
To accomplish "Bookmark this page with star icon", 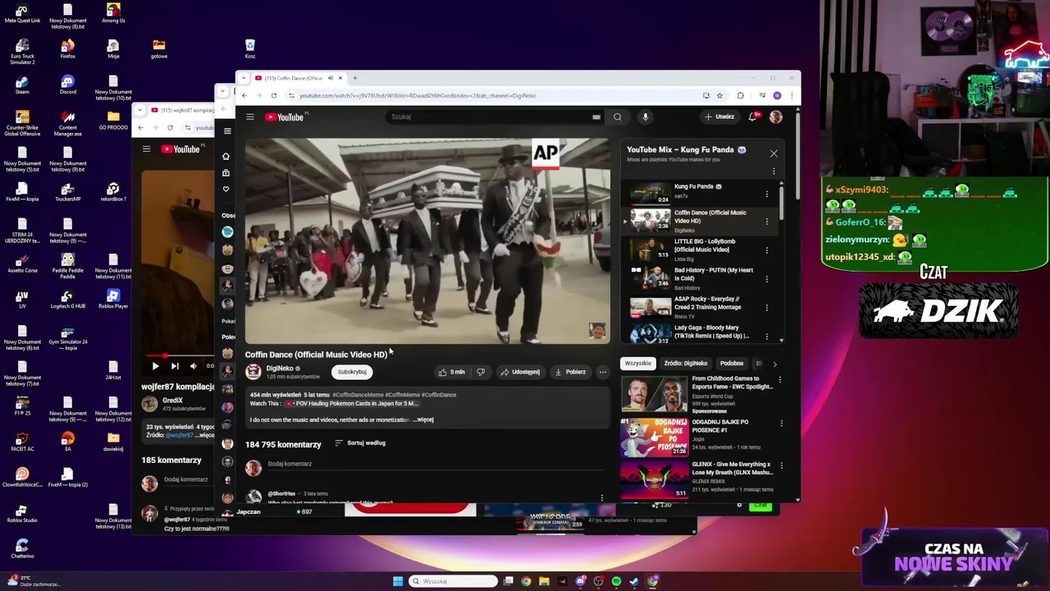I will [x=719, y=95].
